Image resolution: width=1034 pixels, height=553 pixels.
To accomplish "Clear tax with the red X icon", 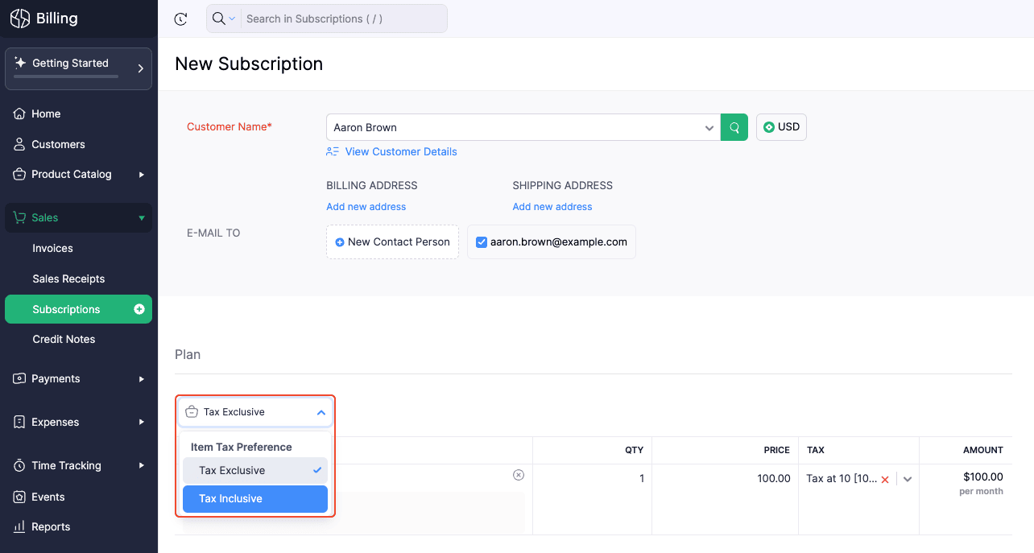I will click(885, 480).
